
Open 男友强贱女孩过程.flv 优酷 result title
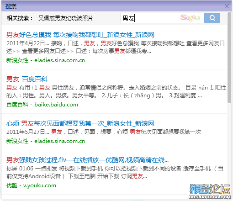(87, 160)
